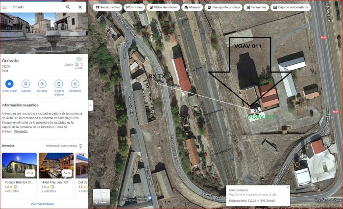Click the Información resumida heading
This screenshot has height=209, width=343.
[x=20, y=105]
